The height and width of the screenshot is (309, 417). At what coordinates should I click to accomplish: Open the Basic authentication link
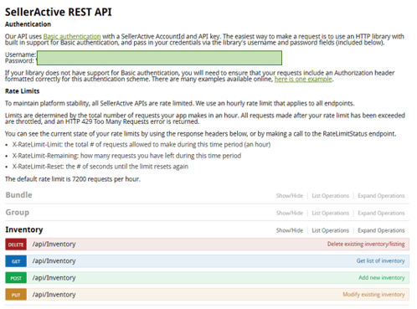(72, 36)
